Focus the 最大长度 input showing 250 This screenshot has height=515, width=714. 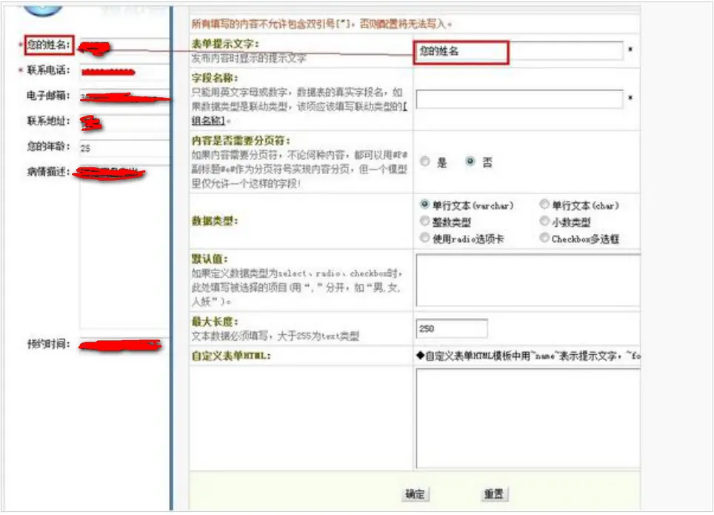(x=452, y=328)
